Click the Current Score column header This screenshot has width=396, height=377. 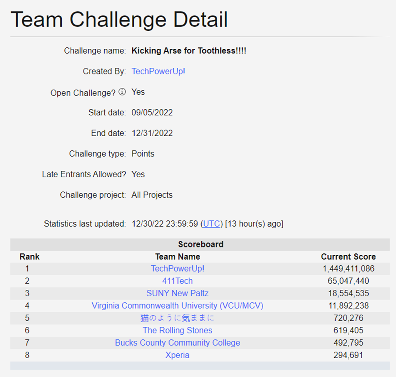pos(348,257)
